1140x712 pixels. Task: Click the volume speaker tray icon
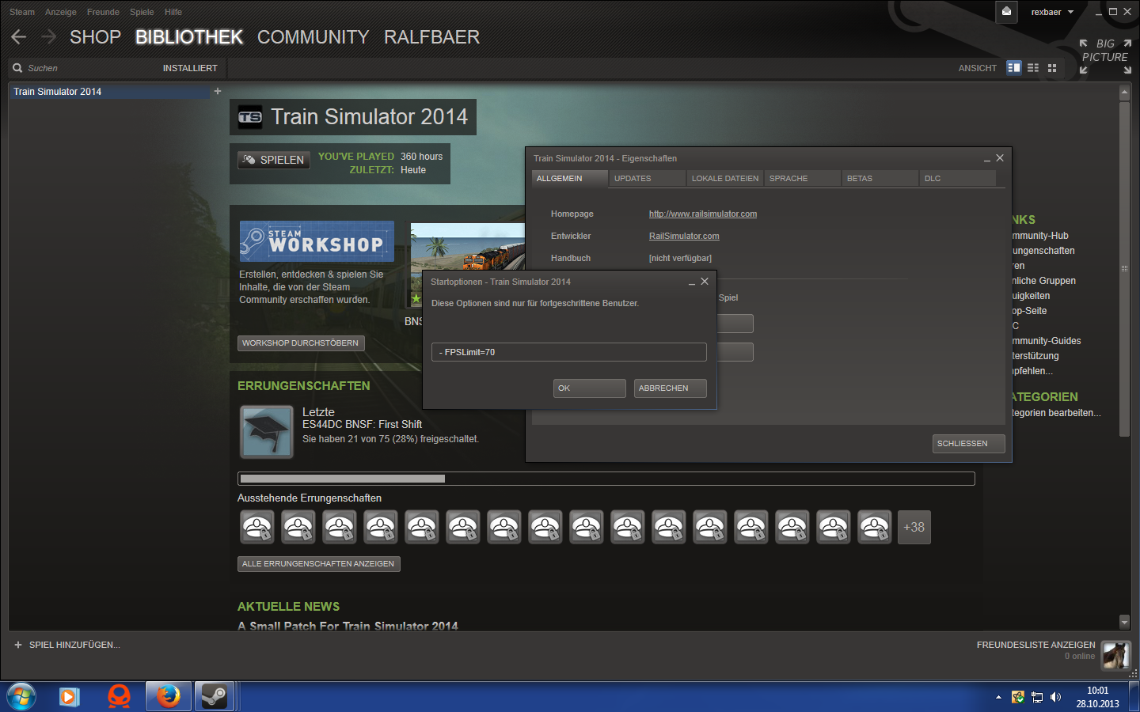click(1055, 697)
